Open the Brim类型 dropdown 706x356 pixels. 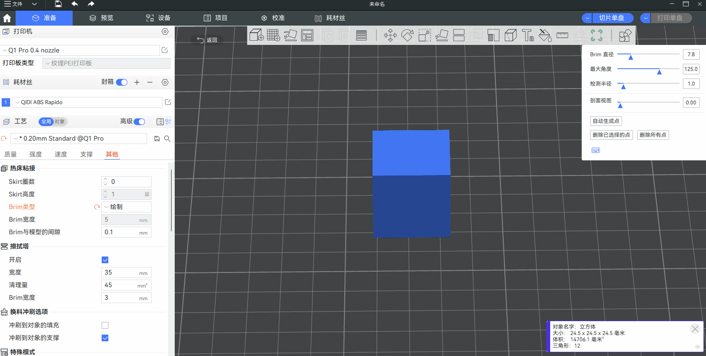coord(126,207)
